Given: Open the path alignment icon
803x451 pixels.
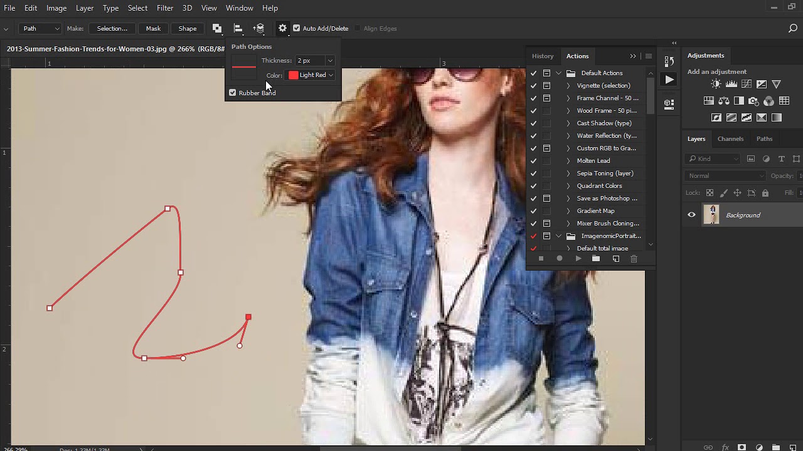Looking at the screenshot, I should (x=238, y=28).
